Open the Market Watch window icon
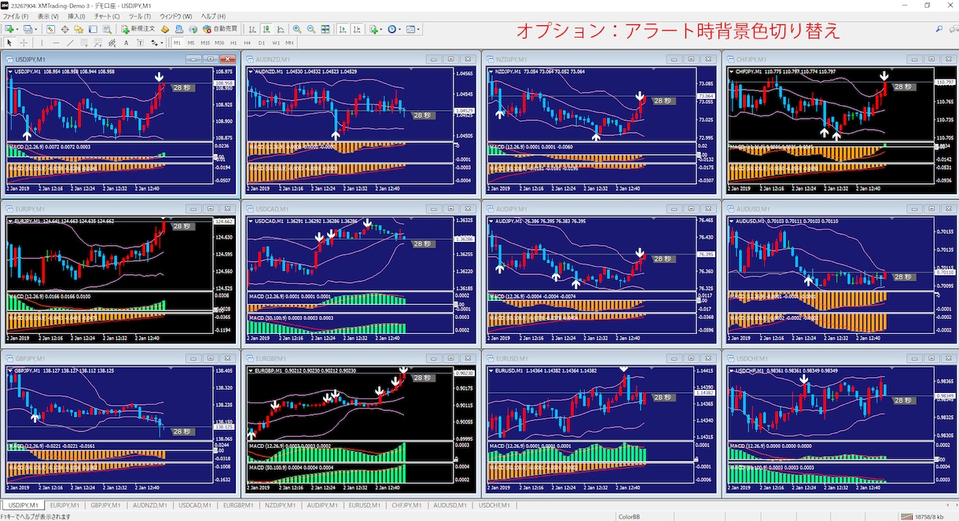The image size is (959, 521). [x=50, y=29]
